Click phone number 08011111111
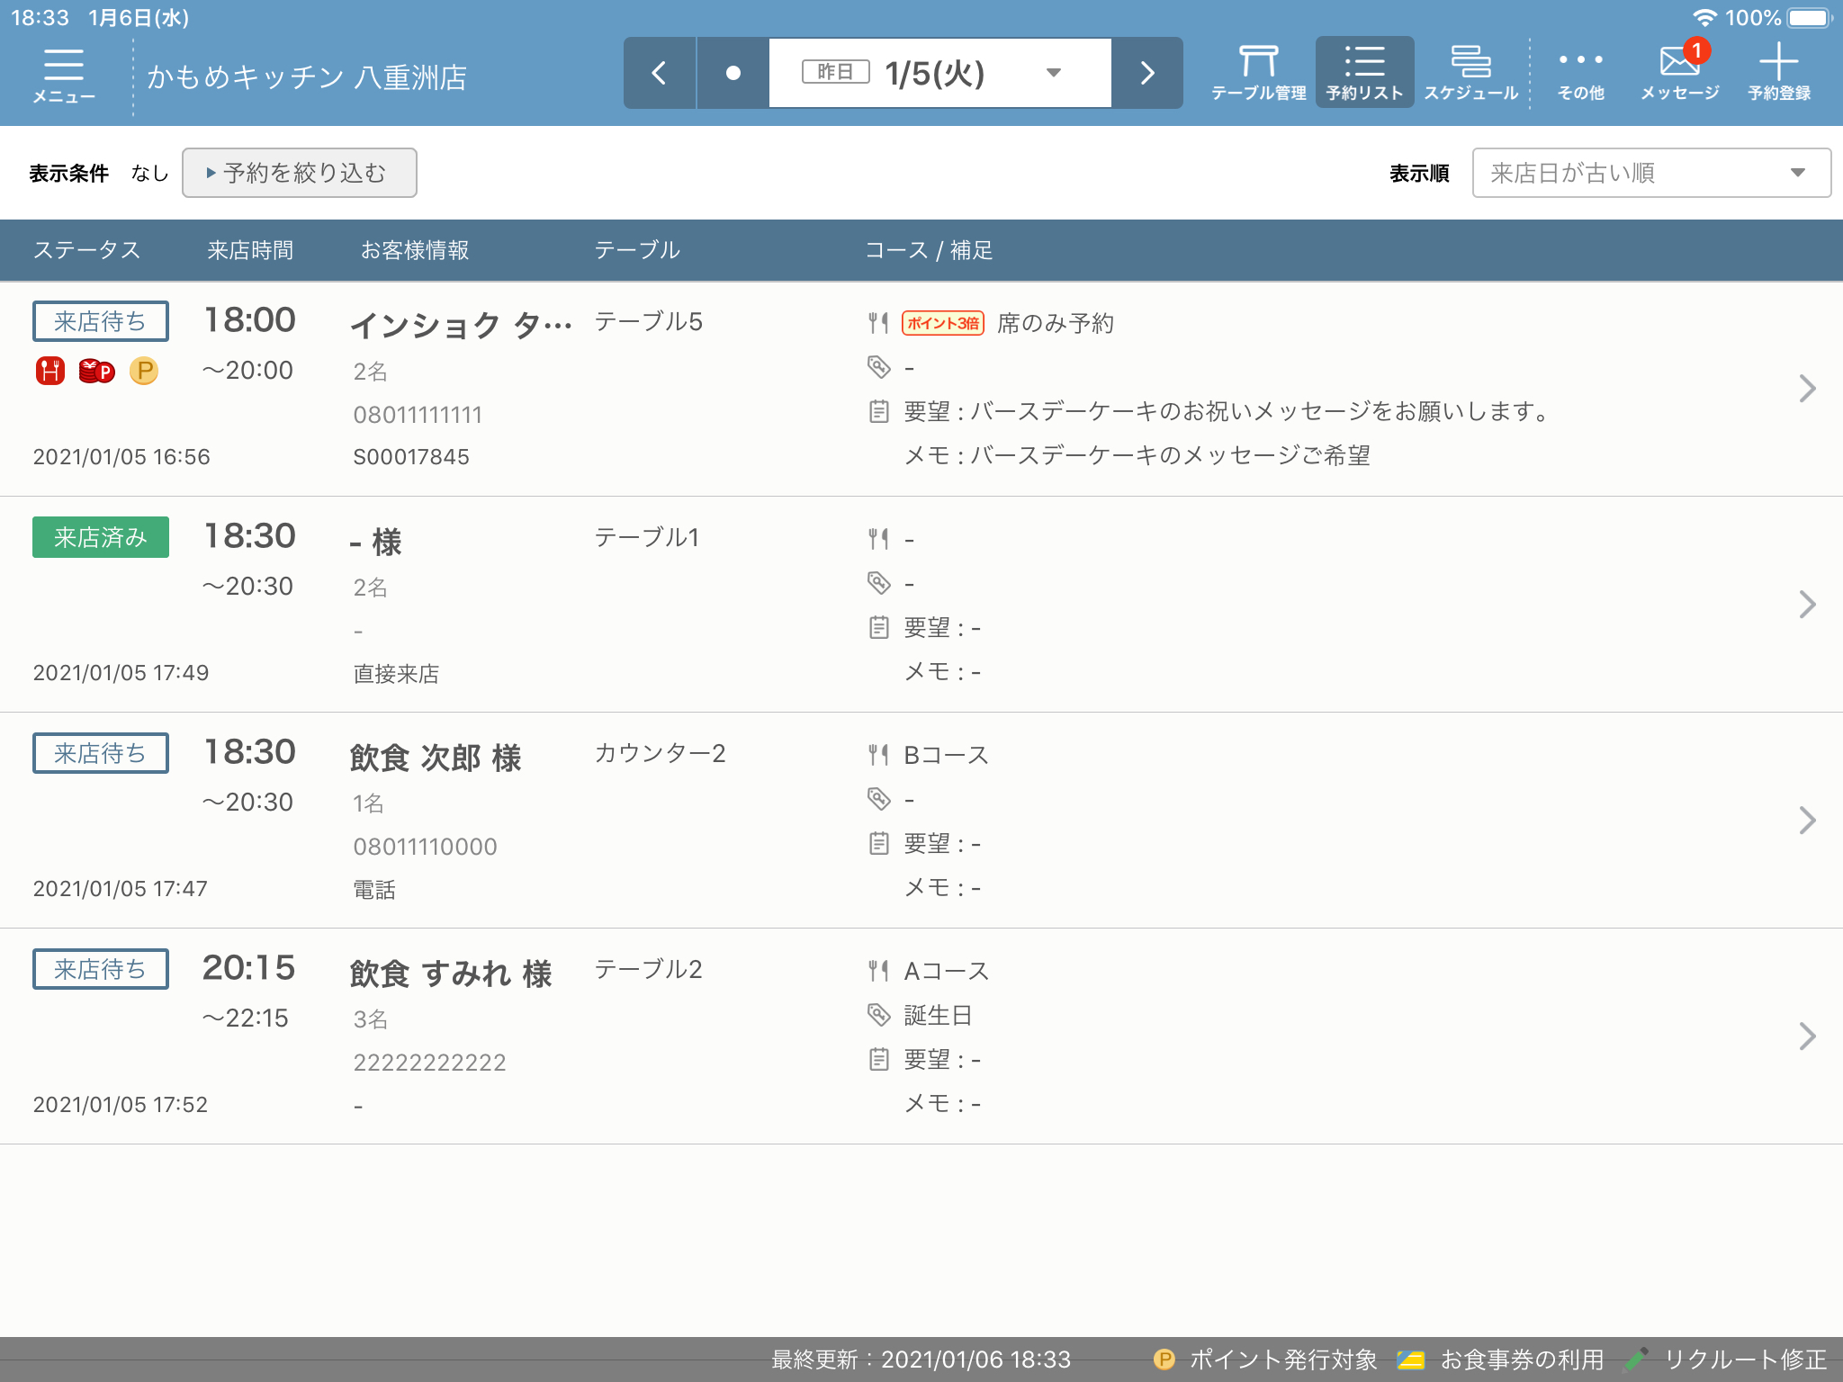The height and width of the screenshot is (1382, 1843). (418, 415)
